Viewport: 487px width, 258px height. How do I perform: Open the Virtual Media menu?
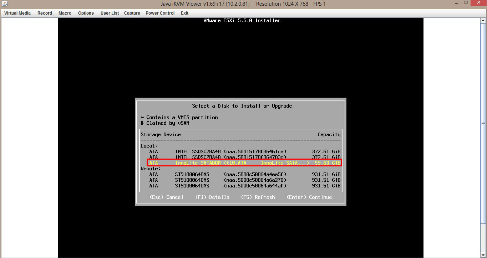pos(17,13)
